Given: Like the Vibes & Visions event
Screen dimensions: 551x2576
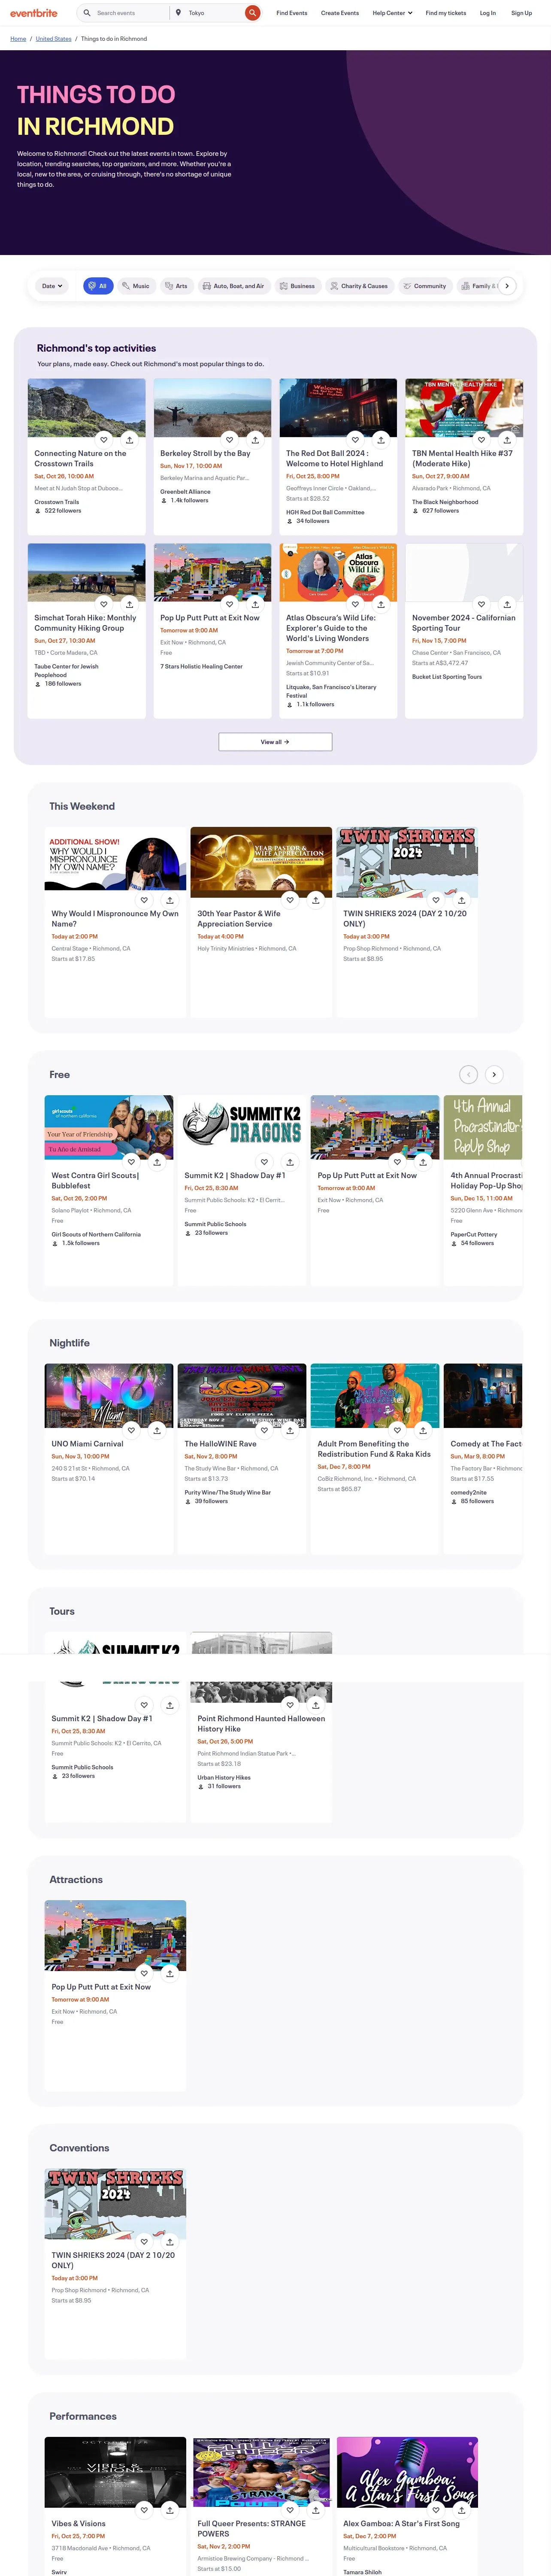Looking at the screenshot, I should click(x=144, y=2509).
